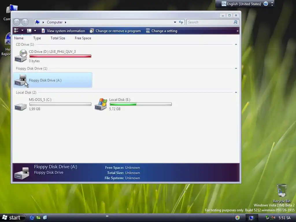This screenshot has height=222, width=296.
Task: Collapse the CD Drive (1) group
Action: point(236,44)
